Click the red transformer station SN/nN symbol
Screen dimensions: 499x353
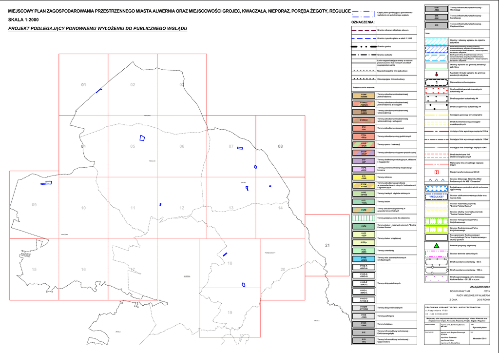coord(437,172)
